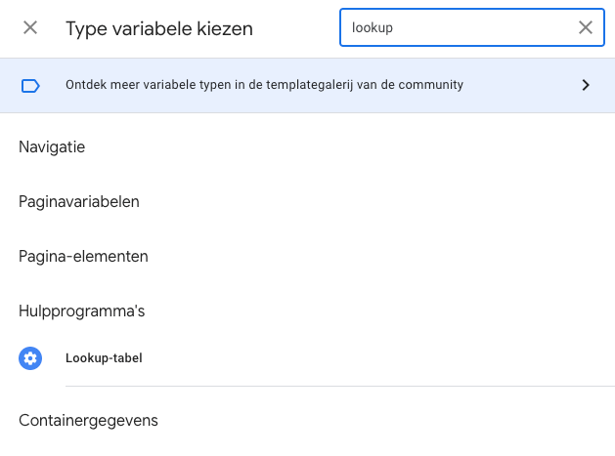The width and height of the screenshot is (615, 456).
Task: Click the 'Pagina-elementen' section heading
Action: pos(83,257)
